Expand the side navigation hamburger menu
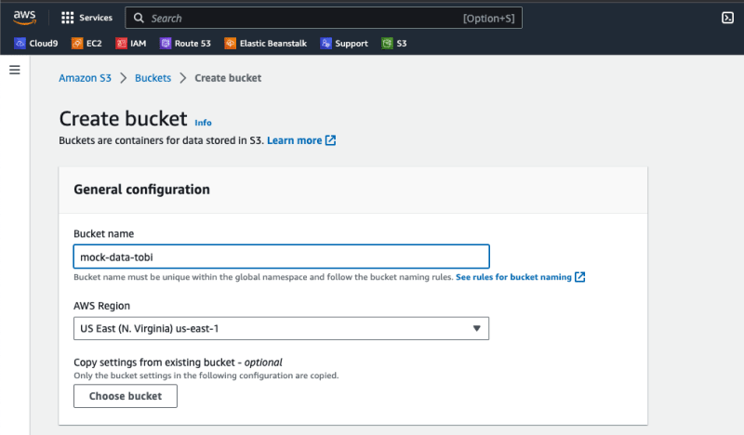Screen dimensions: 744x435 [15, 71]
